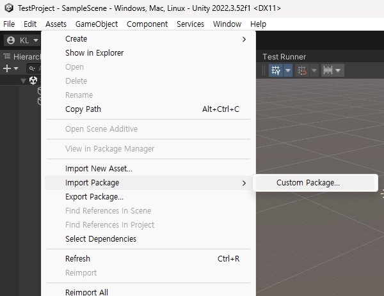Image resolution: width=384 pixels, height=296 pixels.
Task: Choose Reimport All
Action: point(148,292)
